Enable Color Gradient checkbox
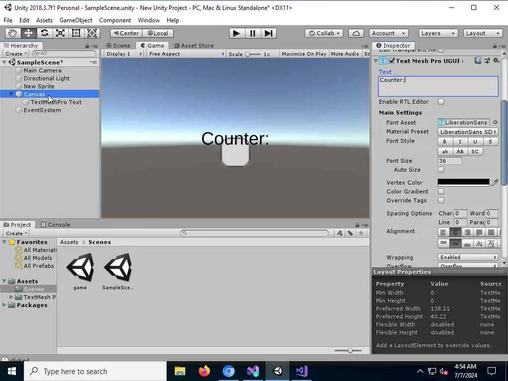Screen dimensions: 508x381 [441, 191]
